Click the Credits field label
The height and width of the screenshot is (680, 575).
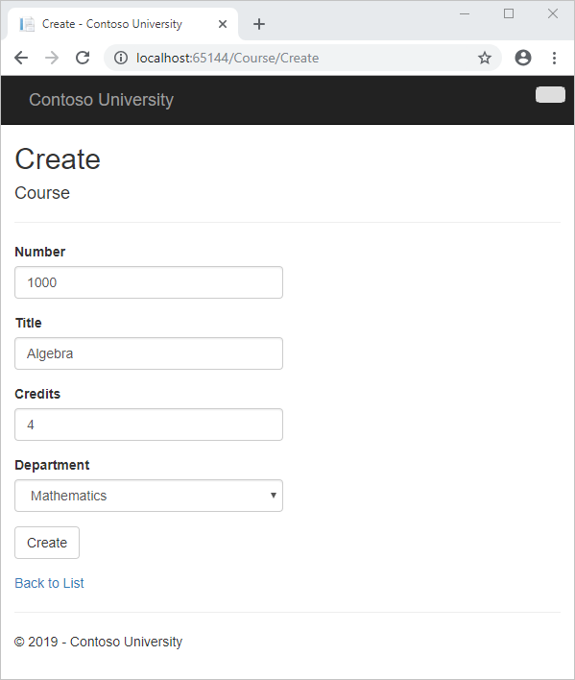click(37, 394)
